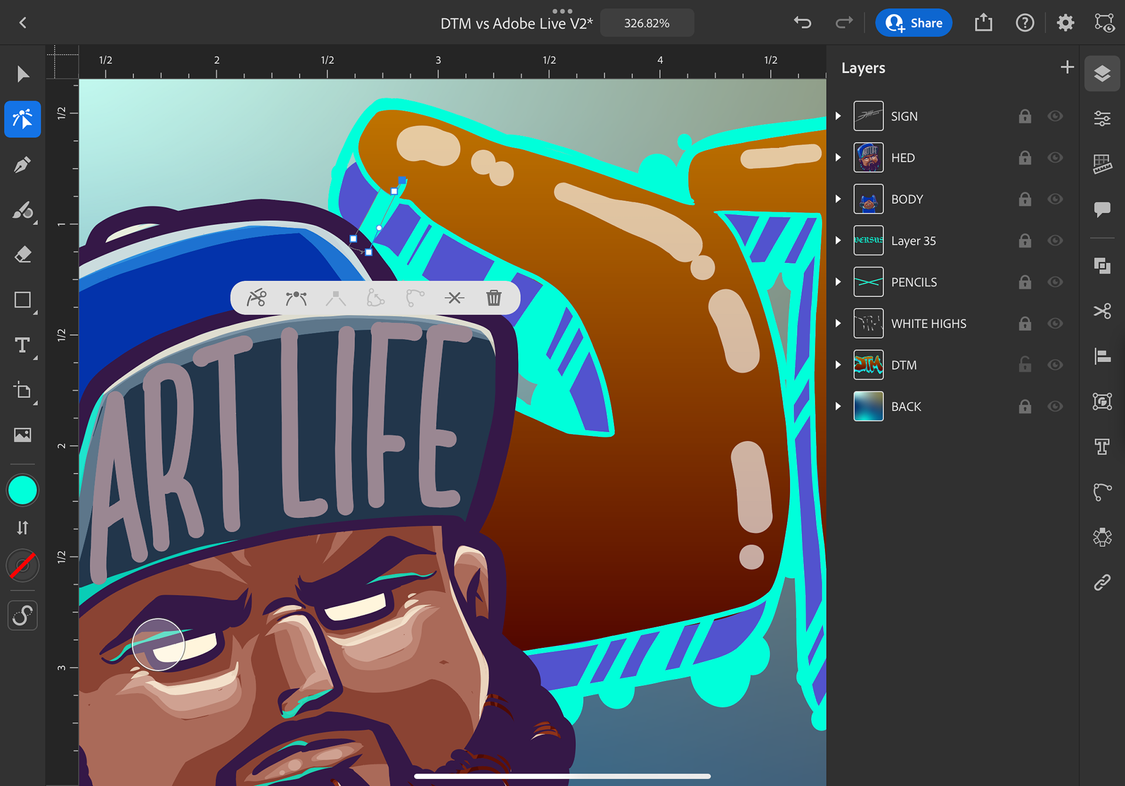Open the Precision ruler grid panel
Screen dimensions: 1125x786
click(1102, 164)
